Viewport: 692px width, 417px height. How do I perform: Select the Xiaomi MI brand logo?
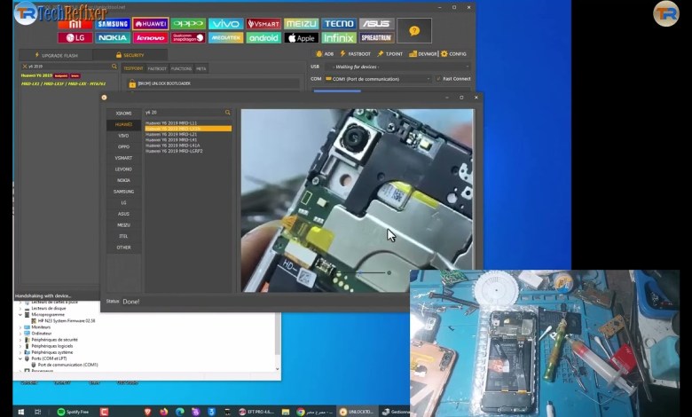[x=75, y=24]
